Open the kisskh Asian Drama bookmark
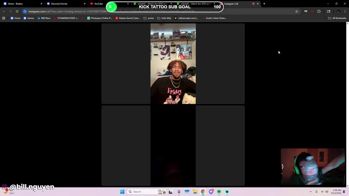The width and height of the screenshot is (349, 196). 214,18
